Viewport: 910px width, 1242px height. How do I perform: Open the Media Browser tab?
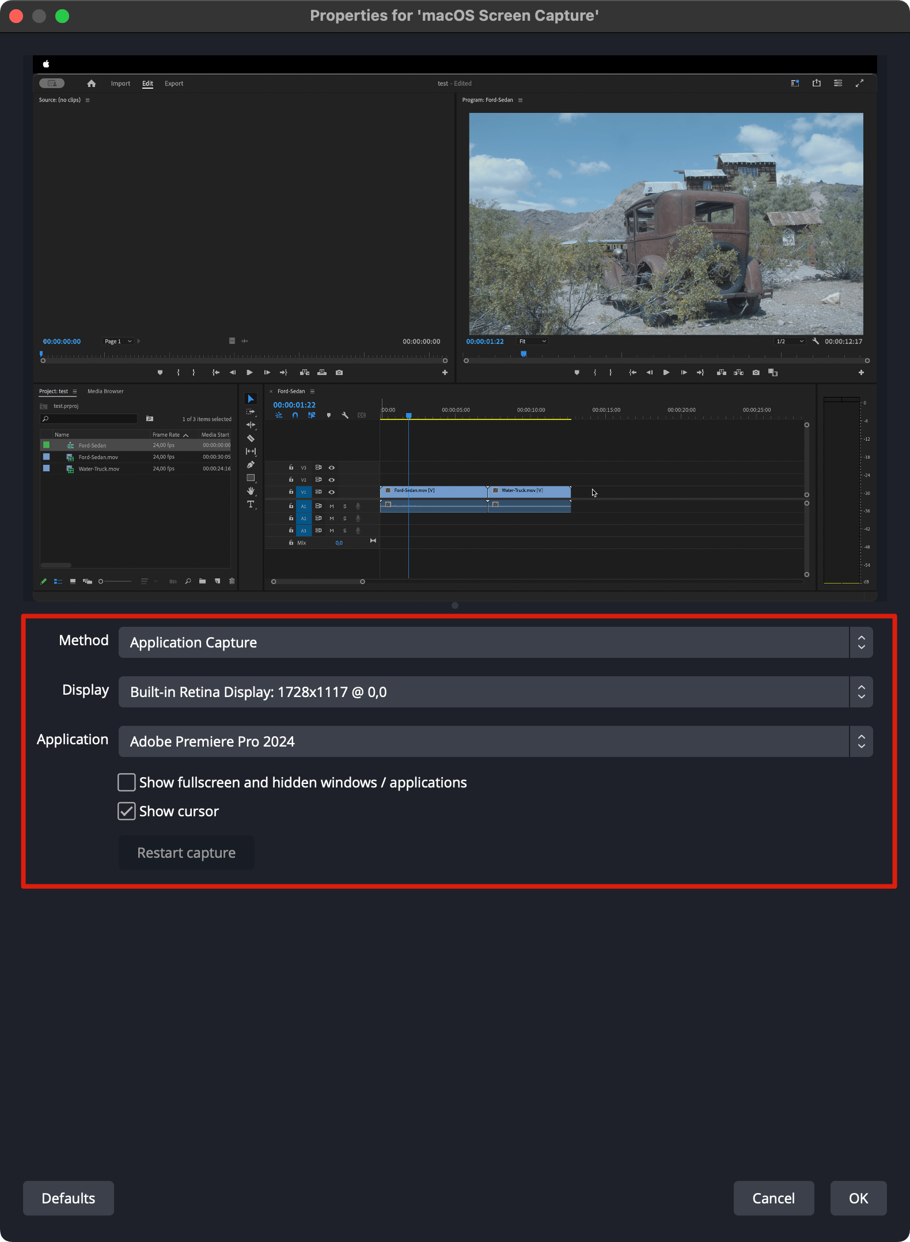pyautogui.click(x=105, y=392)
